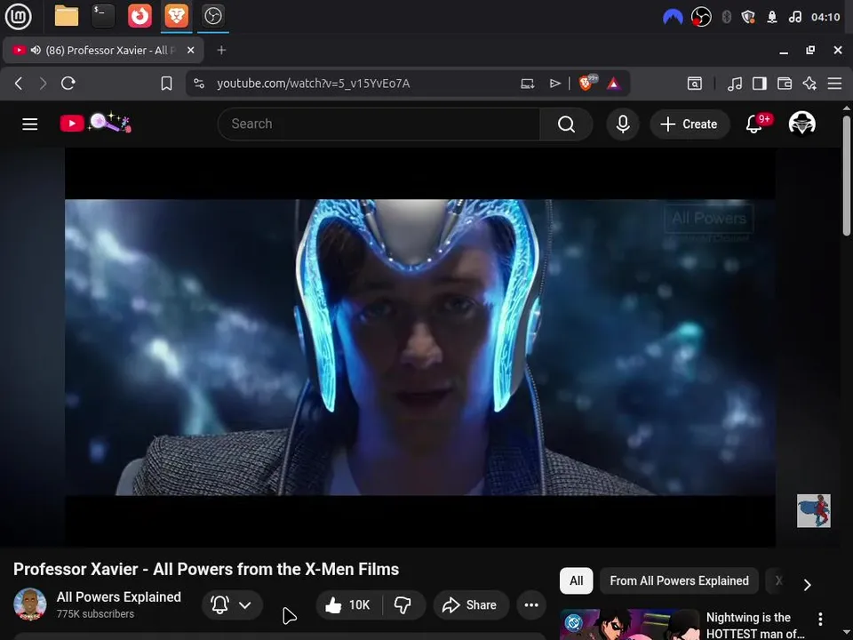This screenshot has width=853, height=640.
Task: Click the YouTube search field
Action: point(379,124)
